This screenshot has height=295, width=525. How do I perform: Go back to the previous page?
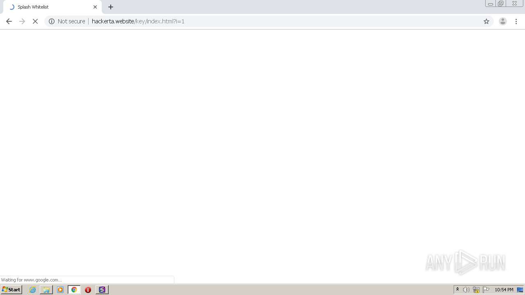[9, 21]
